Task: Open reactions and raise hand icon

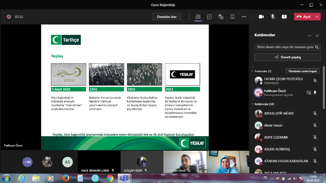Action: 221,17
